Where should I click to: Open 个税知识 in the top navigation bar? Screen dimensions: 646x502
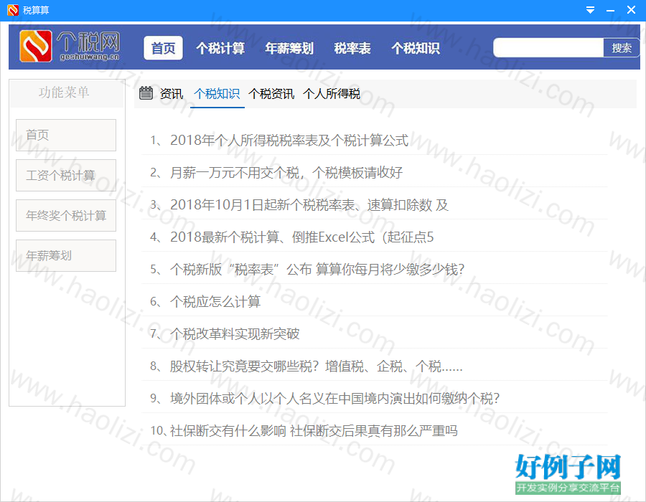coord(416,48)
